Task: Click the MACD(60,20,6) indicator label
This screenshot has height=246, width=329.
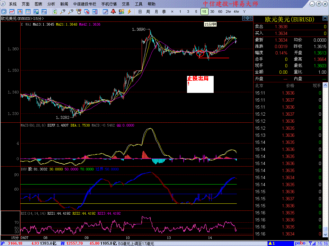Action: pyautogui.click(x=33, y=125)
